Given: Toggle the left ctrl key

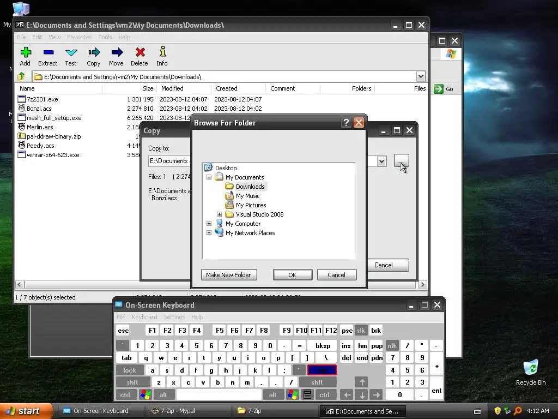Looking at the screenshot, I should click(125, 395).
